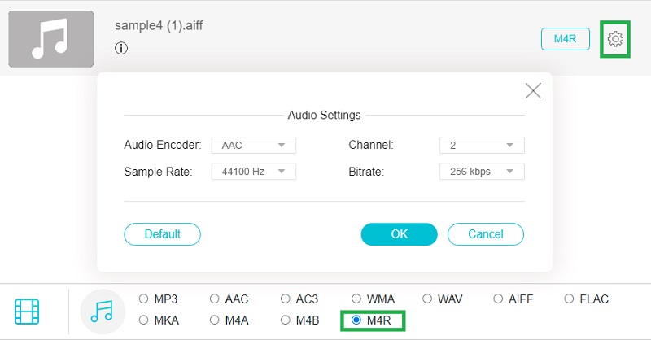Open the Sample Rate dropdown
This screenshot has height=340, width=651.
(253, 172)
